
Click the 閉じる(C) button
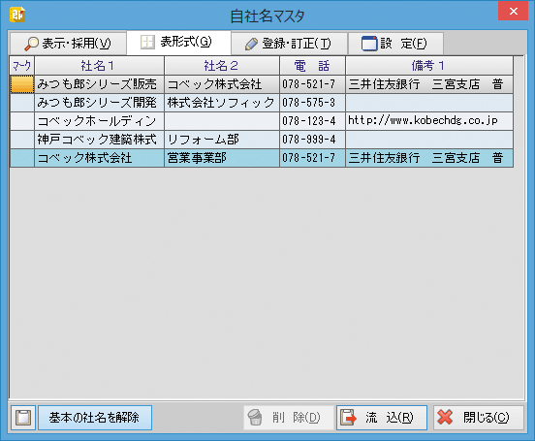(479, 417)
